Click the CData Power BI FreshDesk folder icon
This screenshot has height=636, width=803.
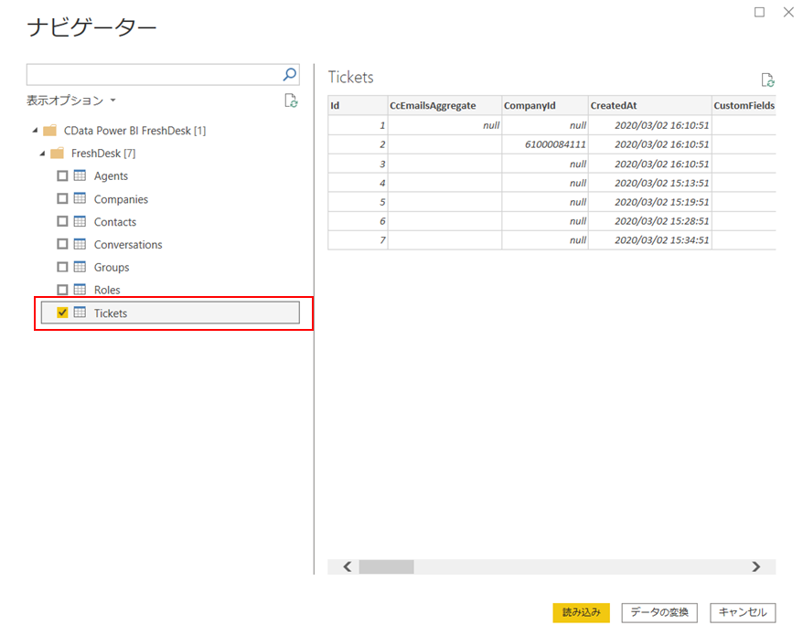pyautogui.click(x=49, y=131)
